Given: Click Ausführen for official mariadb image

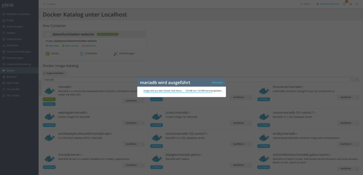Looking at the screenshot, I should 131,101.
